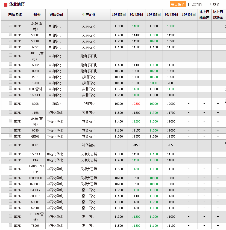Click the 比上日涨跌率 column header
The width and height of the screenshot is (226, 230).
[x=218, y=14]
